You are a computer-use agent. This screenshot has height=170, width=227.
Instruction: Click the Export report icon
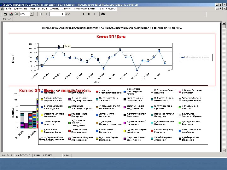click(11, 14)
